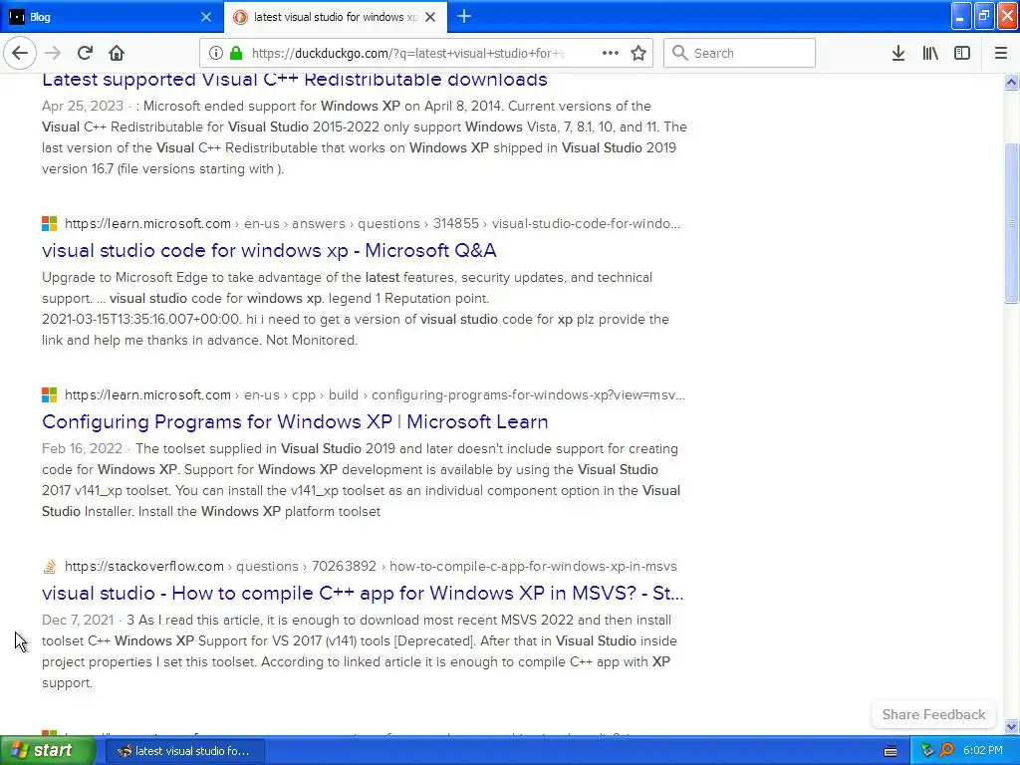The width and height of the screenshot is (1020, 765).
Task: Click the scrollbar up arrow
Action: pyautogui.click(x=1011, y=82)
